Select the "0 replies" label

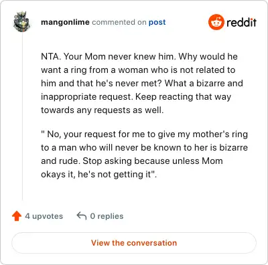coord(107,216)
